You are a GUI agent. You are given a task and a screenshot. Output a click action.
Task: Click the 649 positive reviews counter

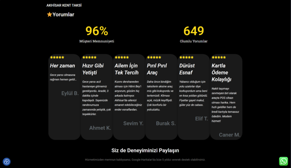[x=194, y=31]
